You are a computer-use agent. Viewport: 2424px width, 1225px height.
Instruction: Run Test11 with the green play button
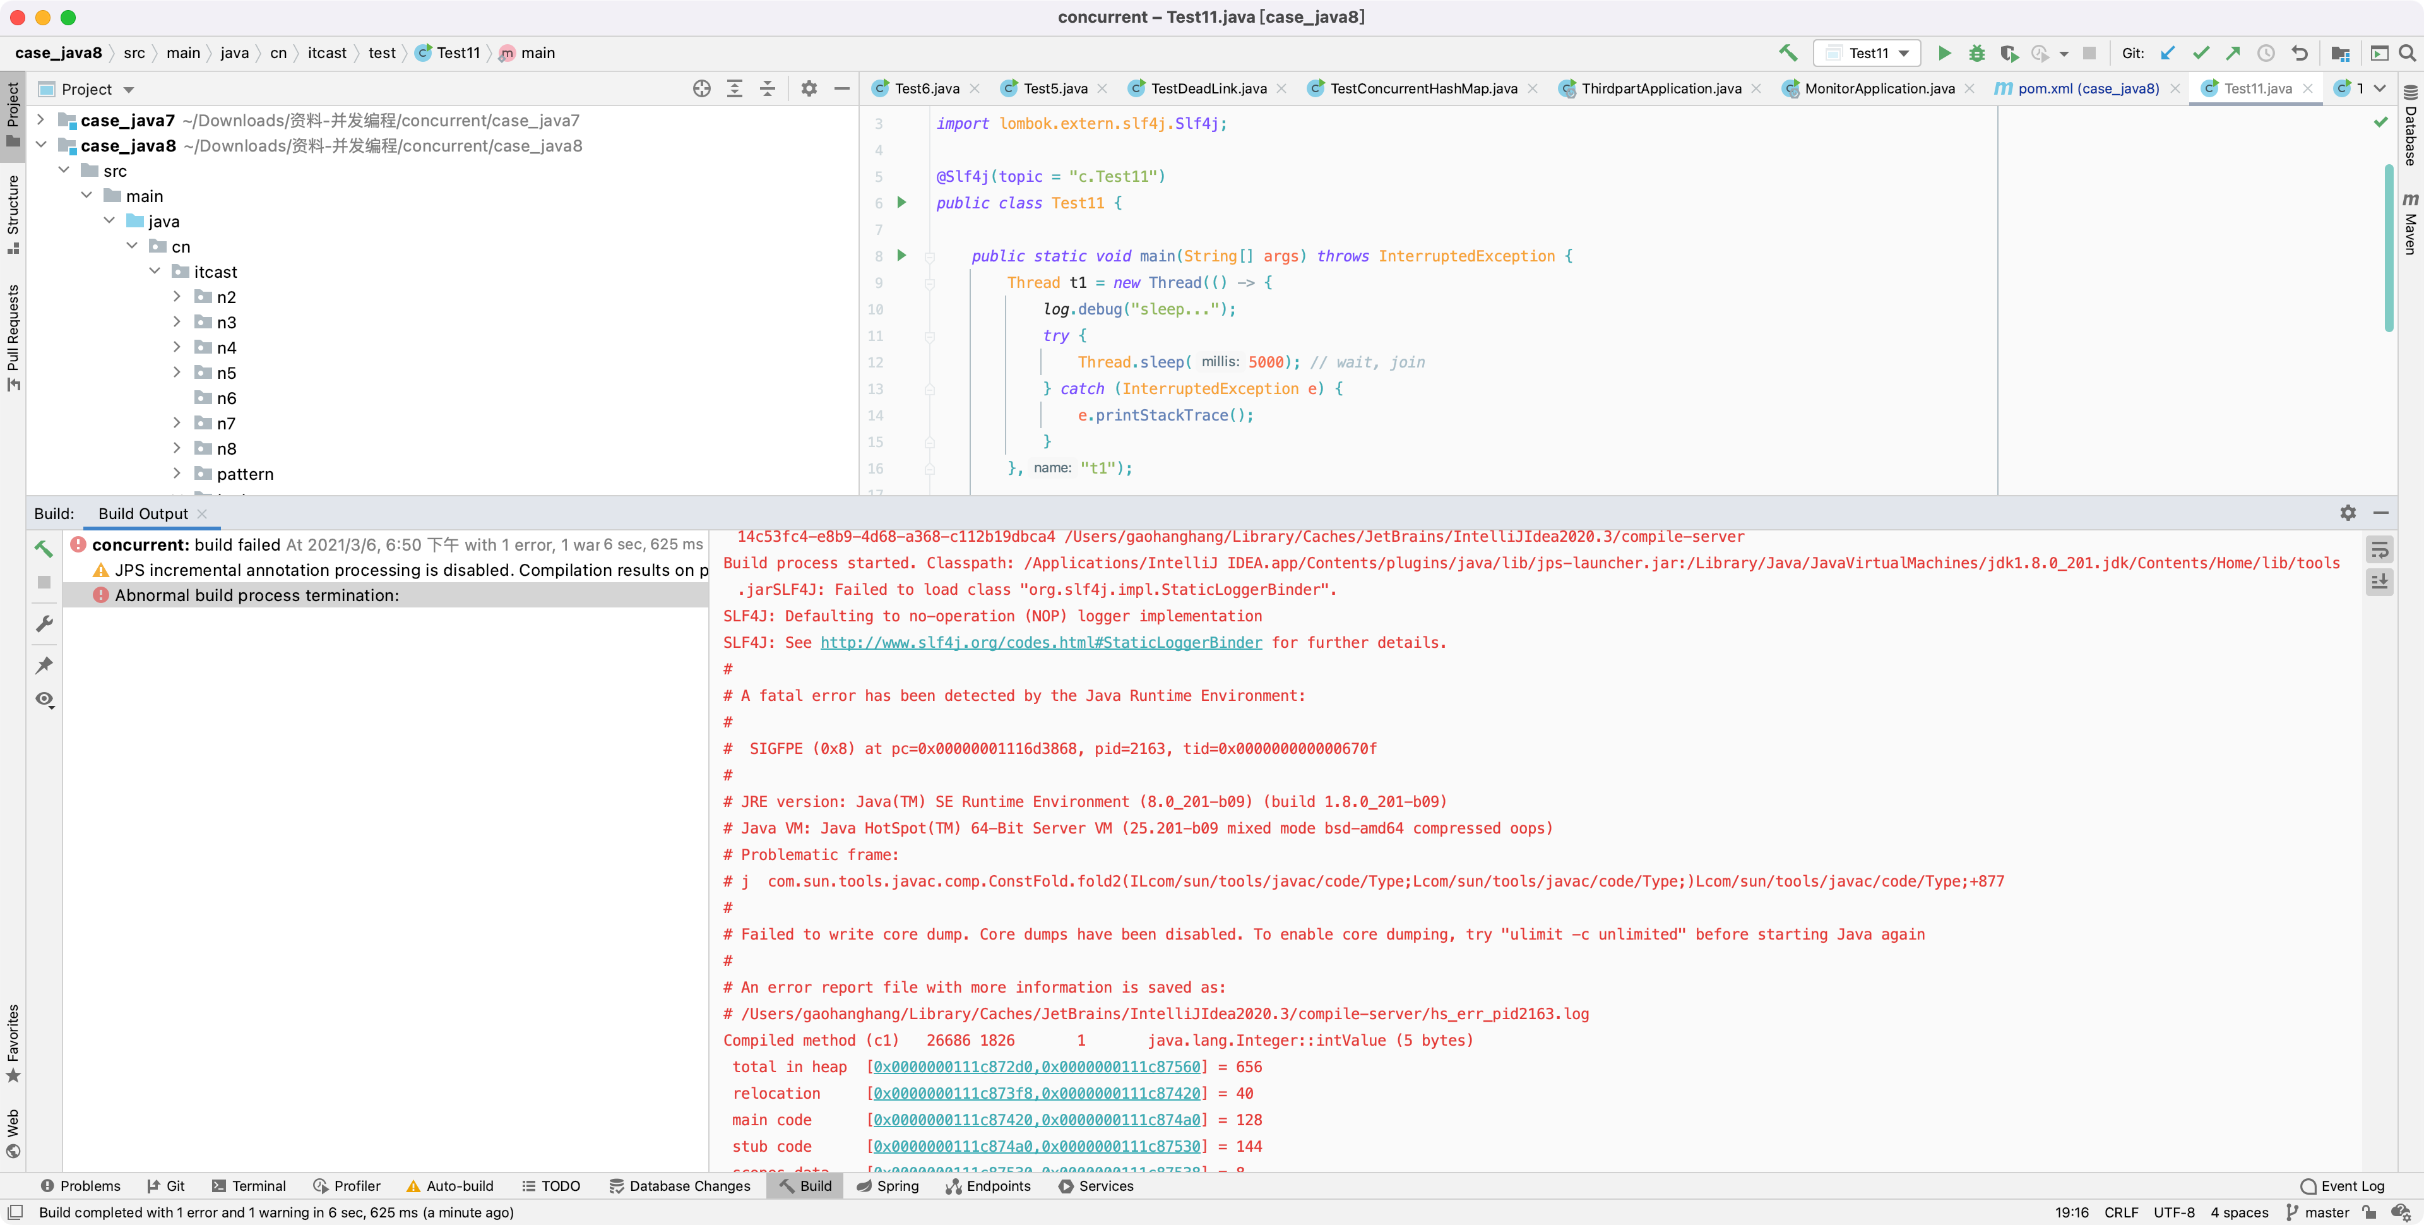[x=1944, y=54]
